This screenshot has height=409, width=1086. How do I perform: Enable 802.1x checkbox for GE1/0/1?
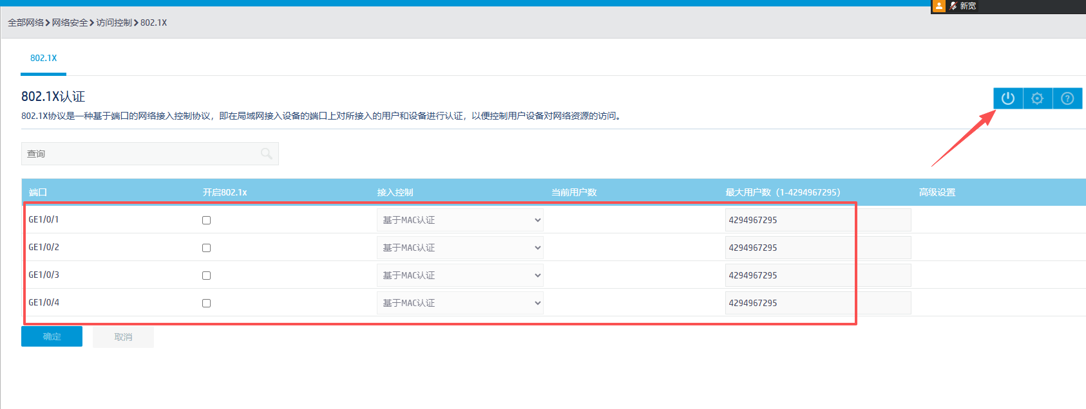(x=206, y=220)
